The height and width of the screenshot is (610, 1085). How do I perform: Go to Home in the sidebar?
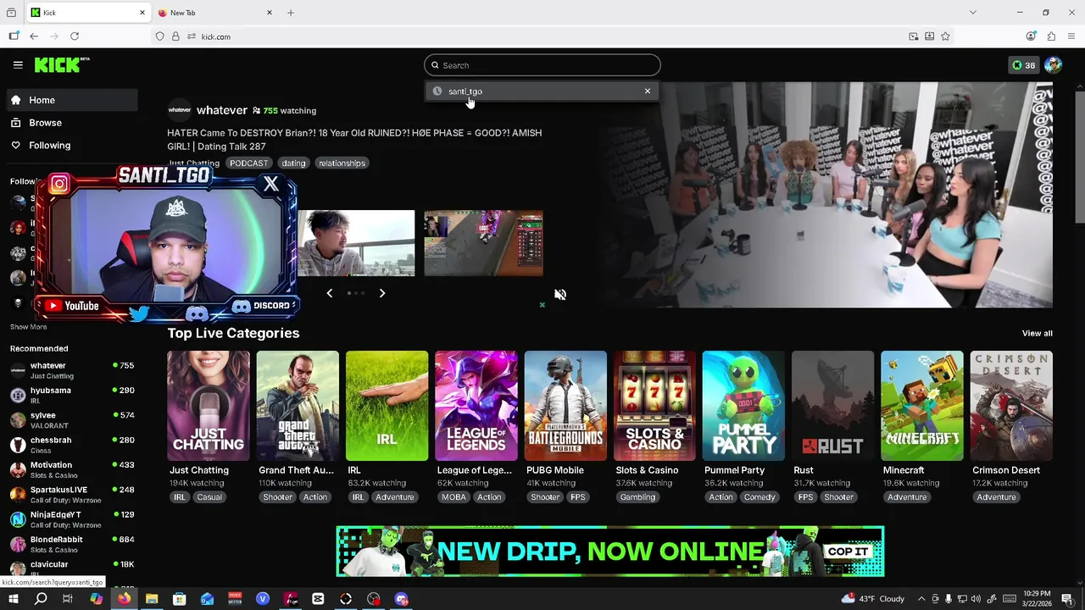click(72, 100)
